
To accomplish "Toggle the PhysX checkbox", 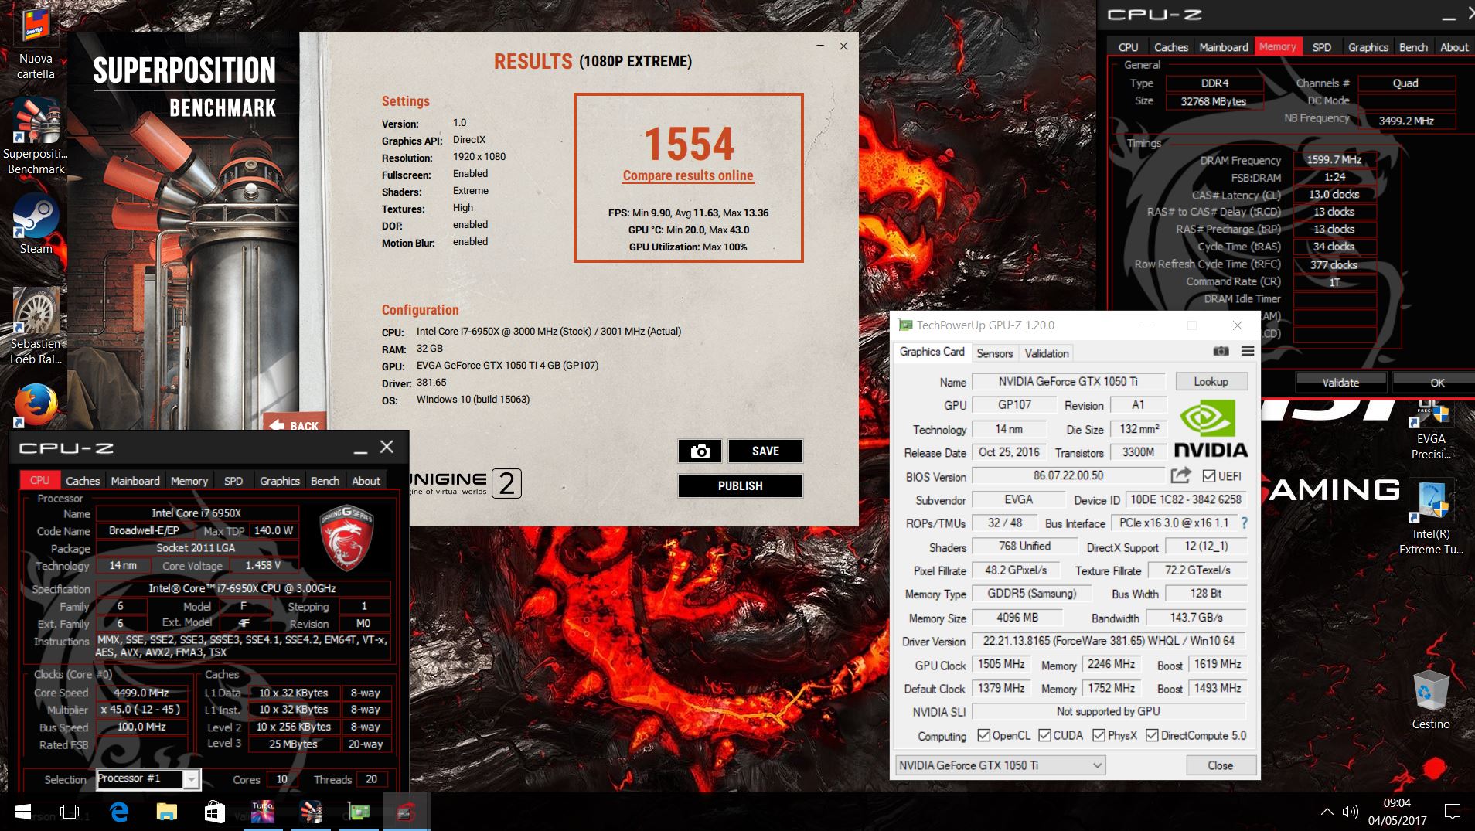I will (1099, 735).
